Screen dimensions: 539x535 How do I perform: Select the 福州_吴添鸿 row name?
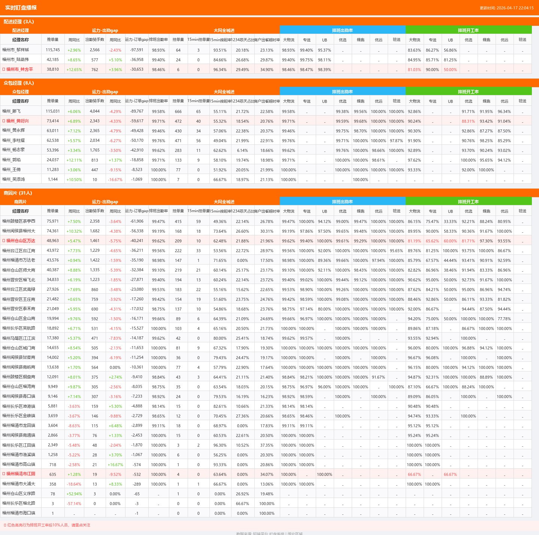(13, 179)
